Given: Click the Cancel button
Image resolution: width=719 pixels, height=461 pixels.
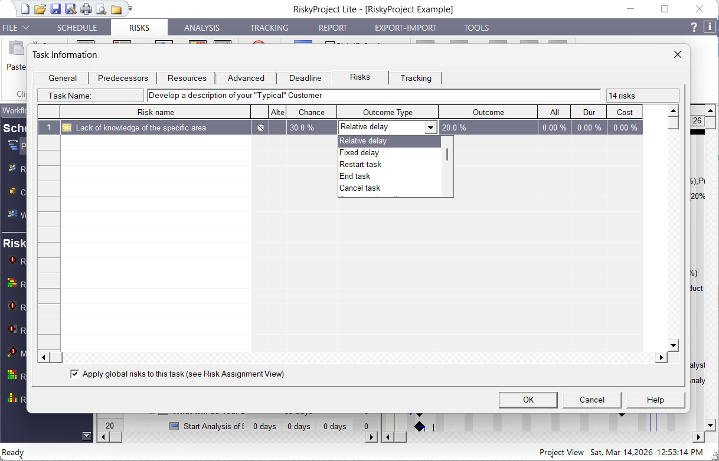Looking at the screenshot, I should (591, 400).
